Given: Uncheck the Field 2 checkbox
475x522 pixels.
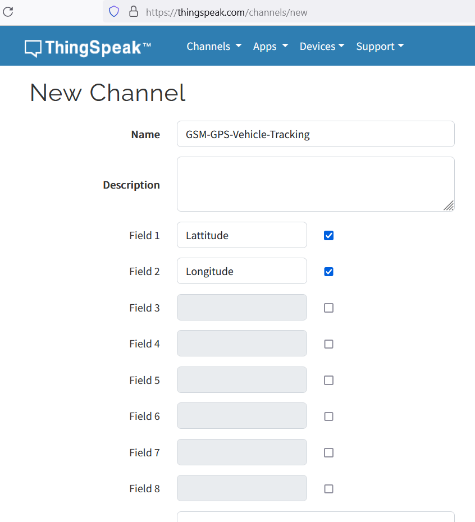Looking at the screenshot, I should pos(329,272).
